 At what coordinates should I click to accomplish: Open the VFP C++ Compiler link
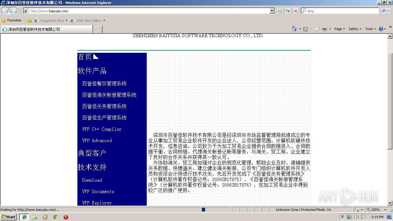tap(102, 129)
